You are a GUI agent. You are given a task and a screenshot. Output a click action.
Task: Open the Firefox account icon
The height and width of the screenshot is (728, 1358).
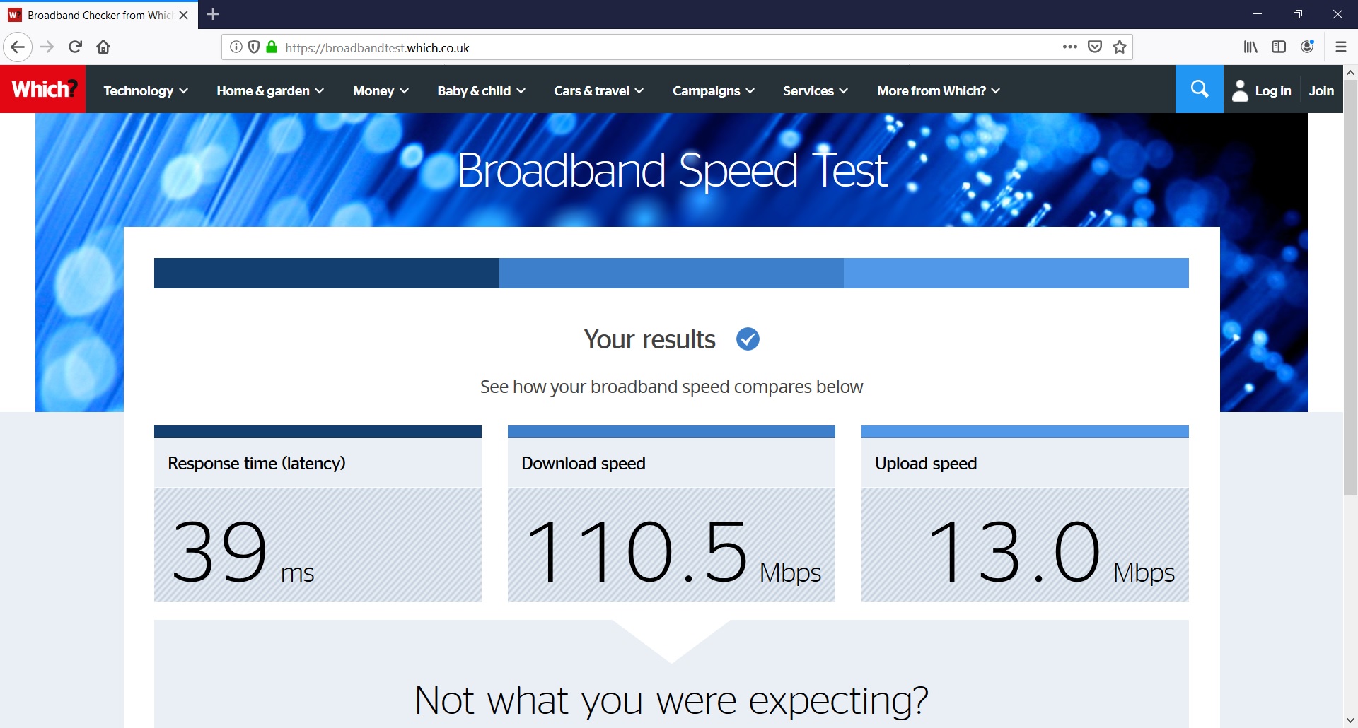click(x=1307, y=47)
